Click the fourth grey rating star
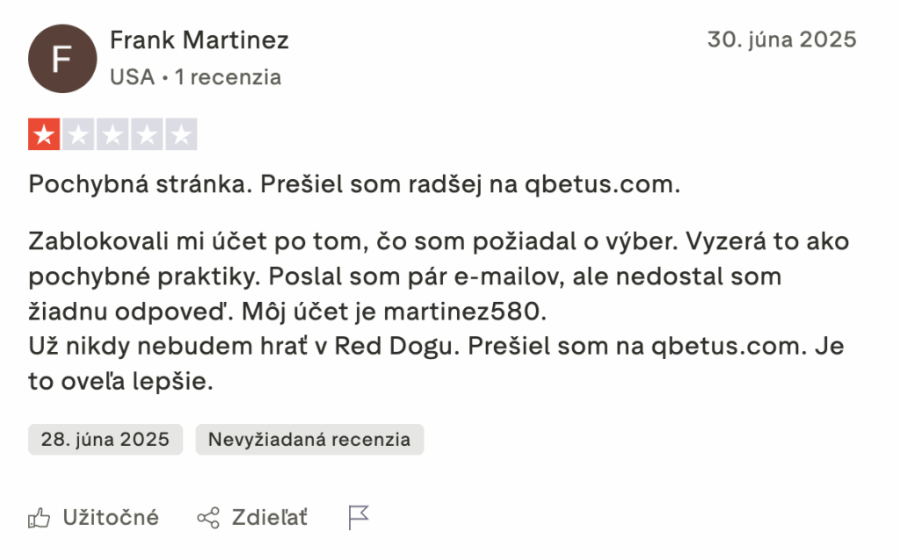 click(147, 135)
